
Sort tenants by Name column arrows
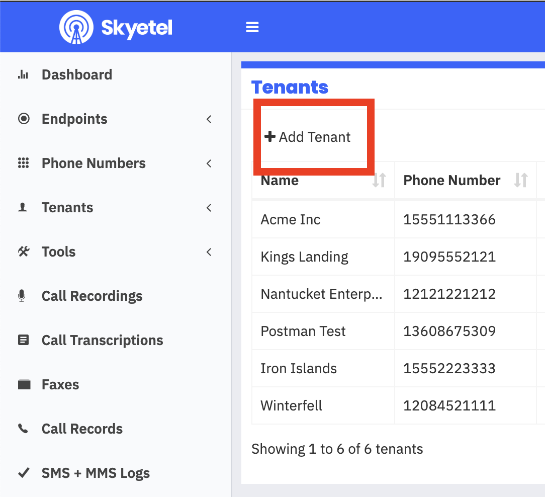pyautogui.click(x=379, y=180)
